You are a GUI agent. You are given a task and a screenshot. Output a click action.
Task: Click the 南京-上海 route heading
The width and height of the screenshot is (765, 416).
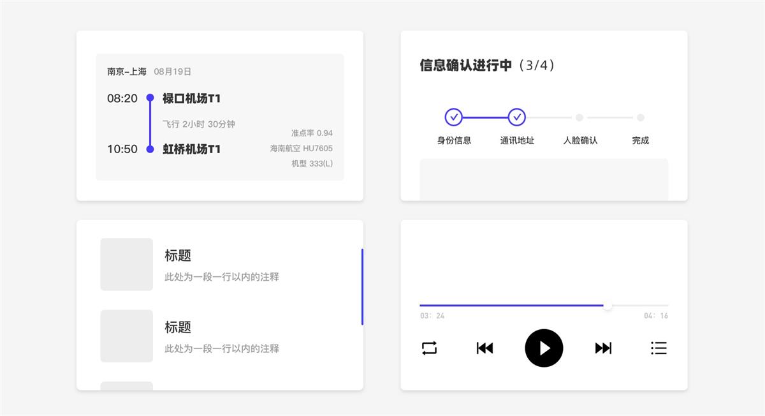coord(127,71)
